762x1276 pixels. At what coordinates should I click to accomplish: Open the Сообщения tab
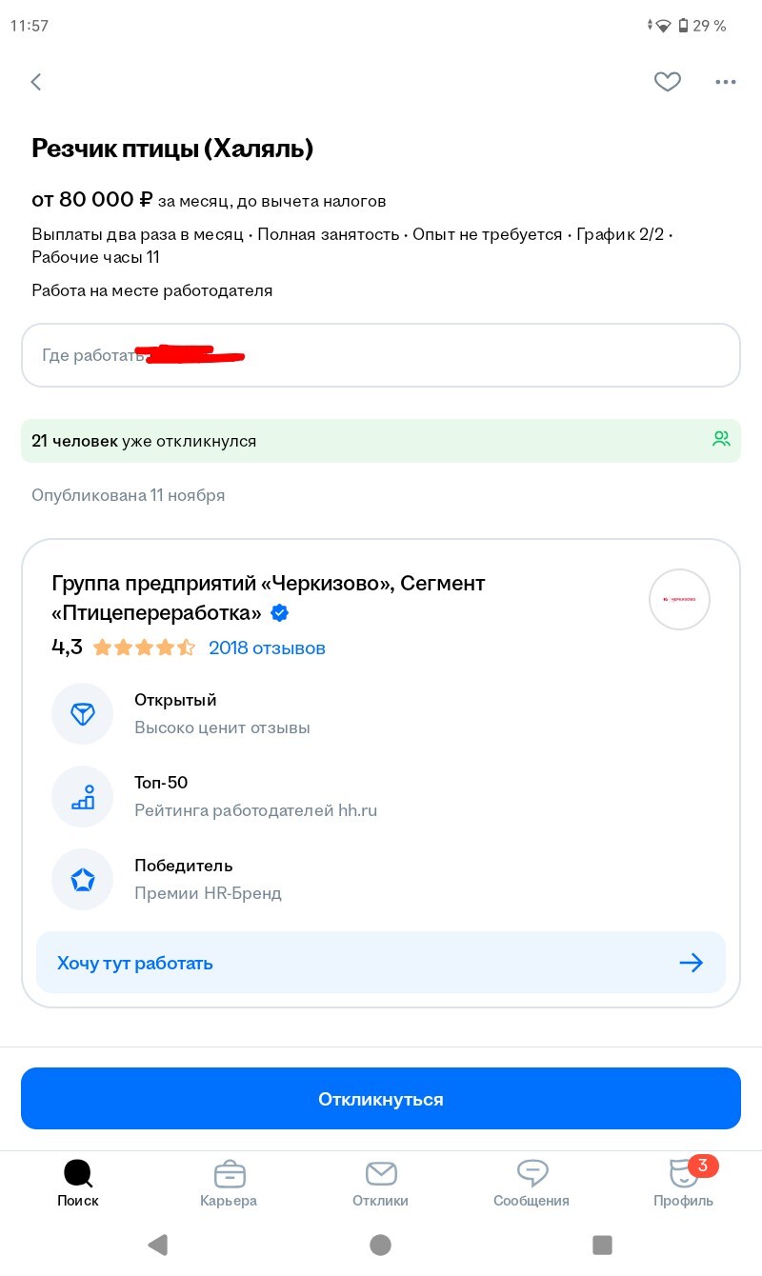point(531,1184)
